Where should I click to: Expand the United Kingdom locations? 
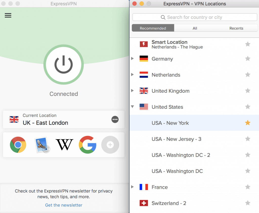(x=132, y=91)
